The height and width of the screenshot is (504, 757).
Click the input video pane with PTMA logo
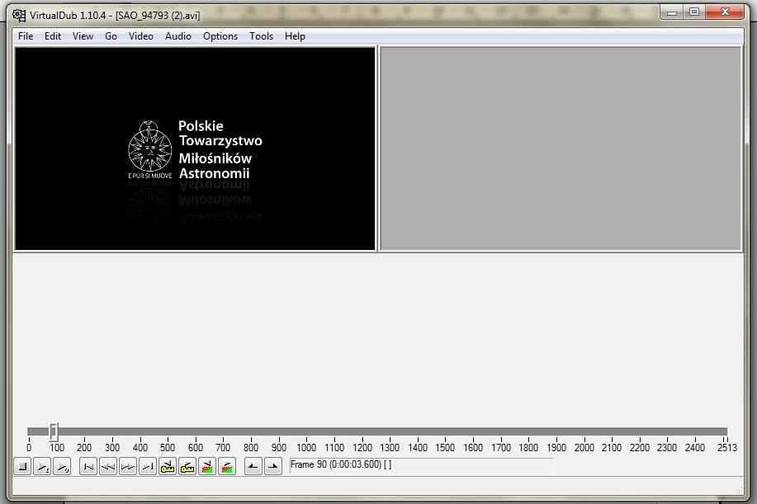pos(195,148)
